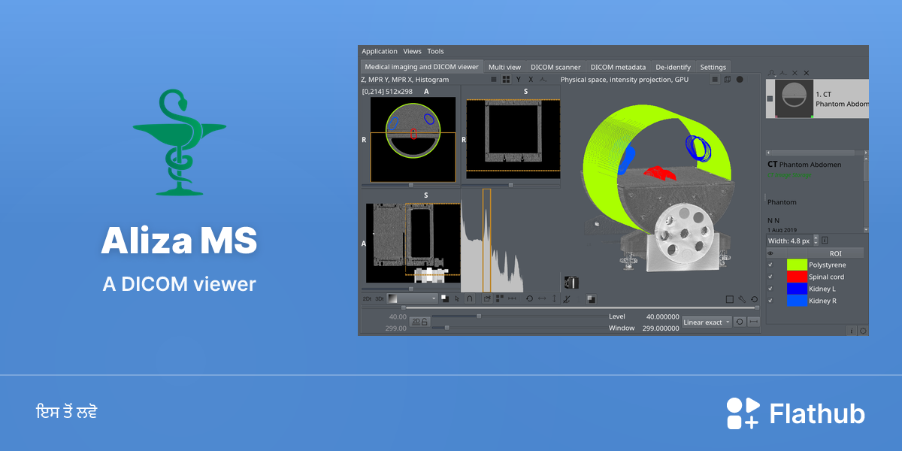Screen dimensions: 902x451
Task: Switch to the DICOM metadata tab
Action: 618,67
